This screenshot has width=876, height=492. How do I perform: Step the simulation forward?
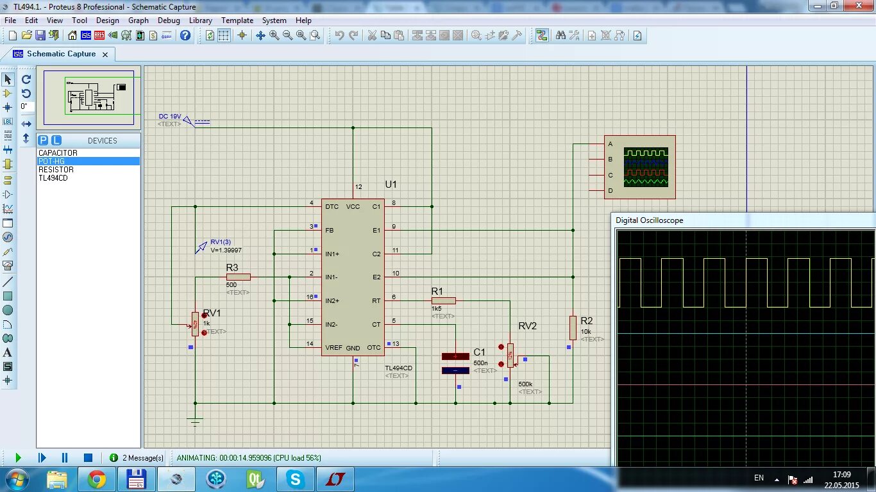pos(42,457)
